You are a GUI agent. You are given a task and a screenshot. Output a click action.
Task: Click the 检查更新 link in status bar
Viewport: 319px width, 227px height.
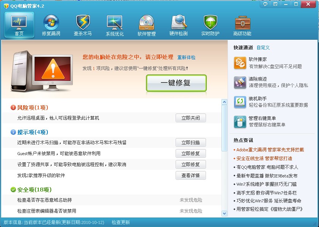point(121,222)
